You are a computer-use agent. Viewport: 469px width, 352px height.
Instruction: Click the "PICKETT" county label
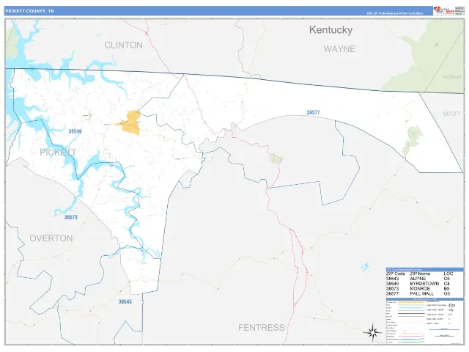tap(58, 153)
